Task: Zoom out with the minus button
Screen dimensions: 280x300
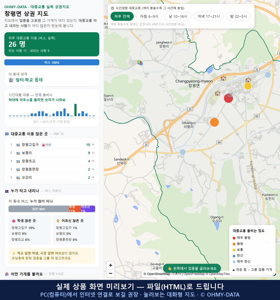Action: [x=110, y=273]
